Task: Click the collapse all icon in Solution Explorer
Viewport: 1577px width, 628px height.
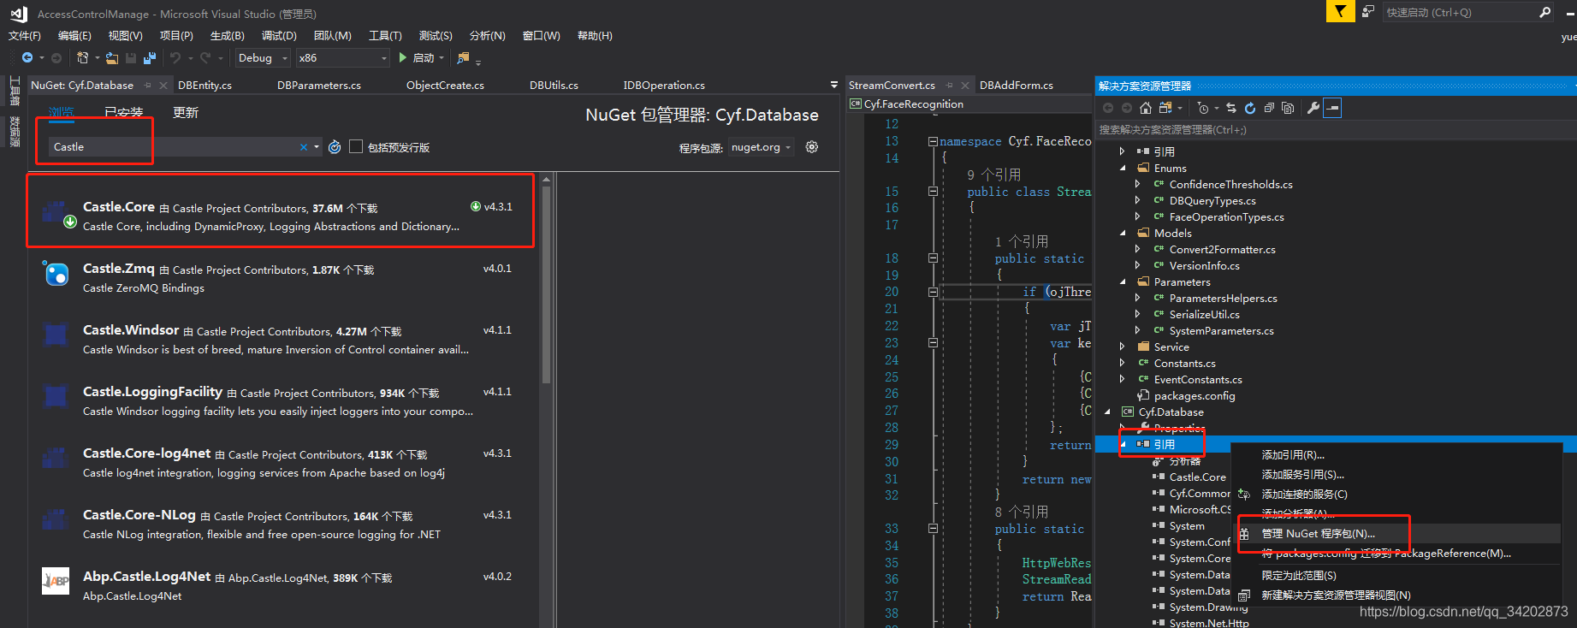Action: [1269, 108]
